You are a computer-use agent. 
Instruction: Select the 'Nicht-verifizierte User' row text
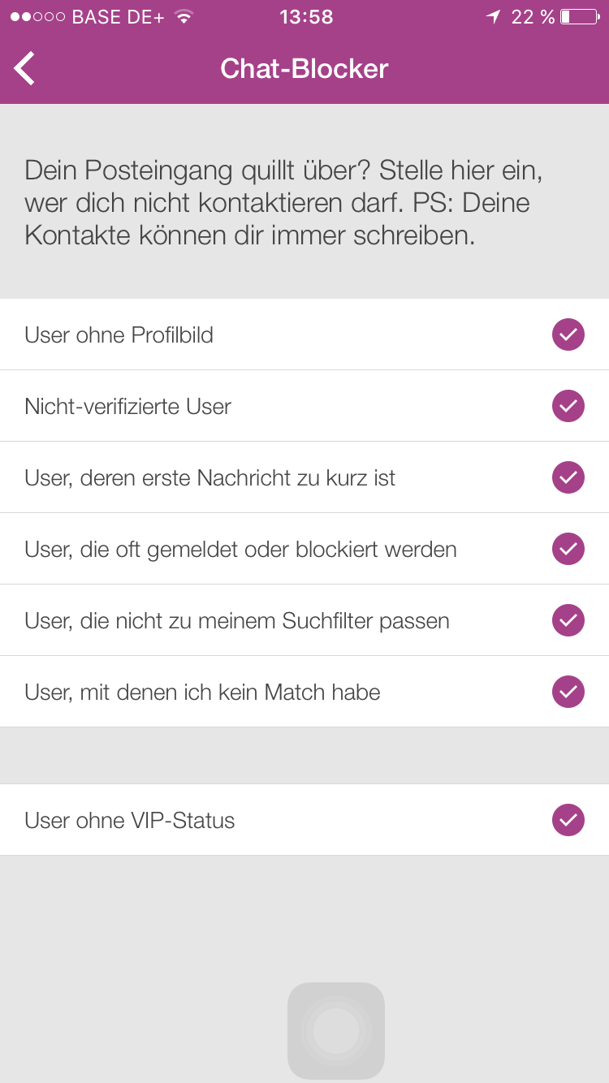(x=128, y=407)
